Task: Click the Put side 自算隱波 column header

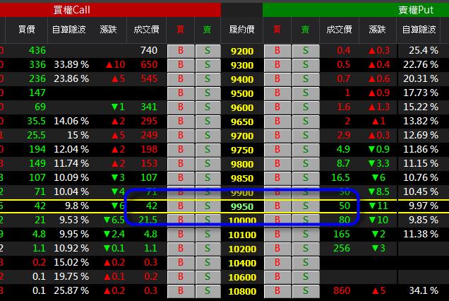Action: click(x=419, y=30)
